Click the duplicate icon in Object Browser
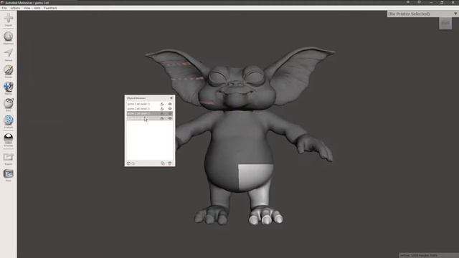Image resolution: width=459 pixels, height=258 pixels. point(163,163)
